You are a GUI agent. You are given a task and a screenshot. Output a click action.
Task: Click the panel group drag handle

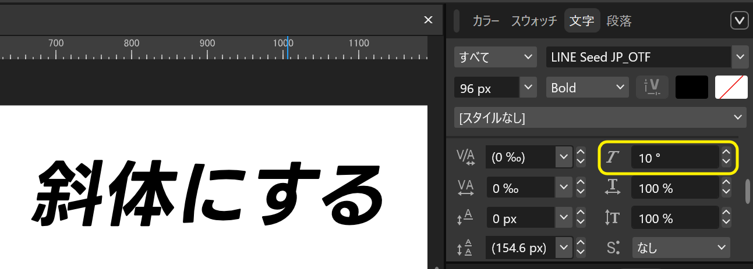coord(457,21)
